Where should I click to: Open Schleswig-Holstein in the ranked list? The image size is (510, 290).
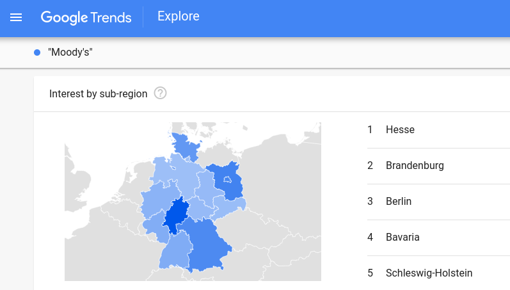point(429,273)
